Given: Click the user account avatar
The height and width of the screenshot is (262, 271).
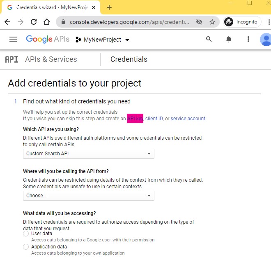Looking at the screenshot, I should tap(266, 40).
